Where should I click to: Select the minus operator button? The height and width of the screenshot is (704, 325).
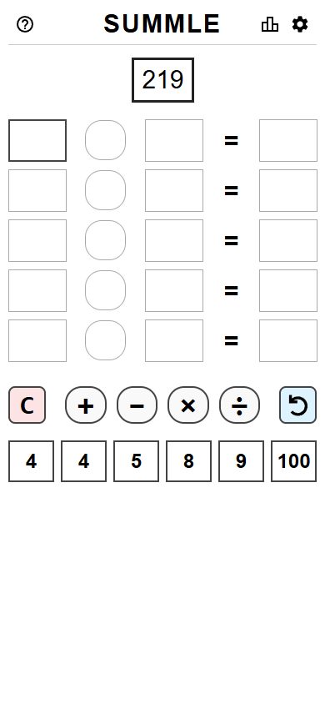(137, 405)
